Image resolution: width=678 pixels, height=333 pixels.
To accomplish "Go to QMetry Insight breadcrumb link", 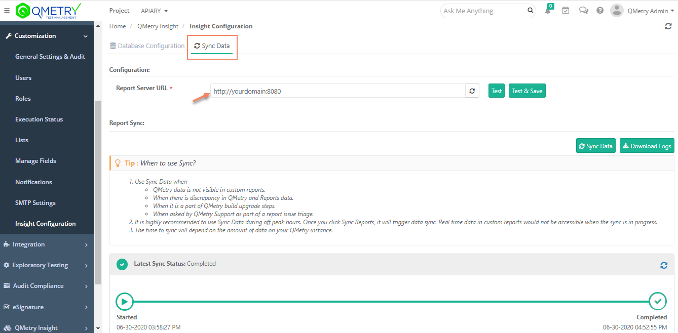I will [x=158, y=26].
